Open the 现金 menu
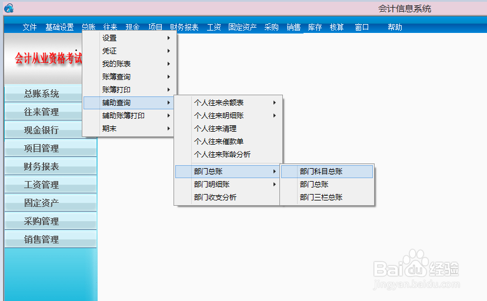 coord(132,27)
